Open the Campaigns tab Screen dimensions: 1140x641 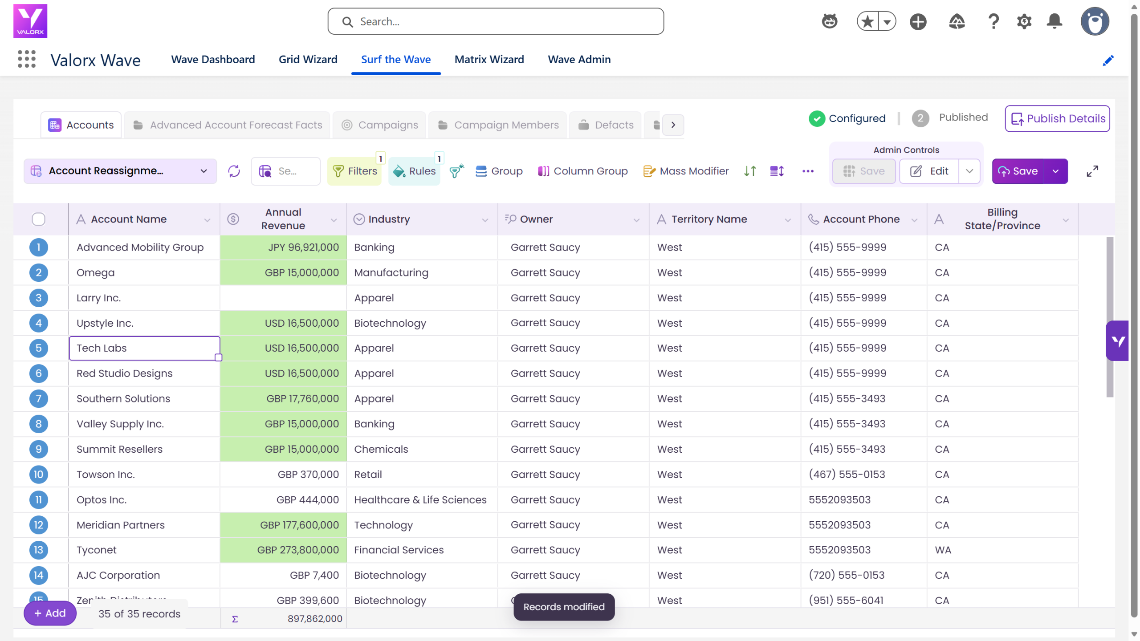click(380, 125)
